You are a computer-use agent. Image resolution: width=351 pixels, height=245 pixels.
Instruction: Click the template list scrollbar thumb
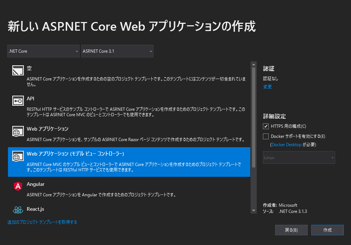(x=253, y=118)
